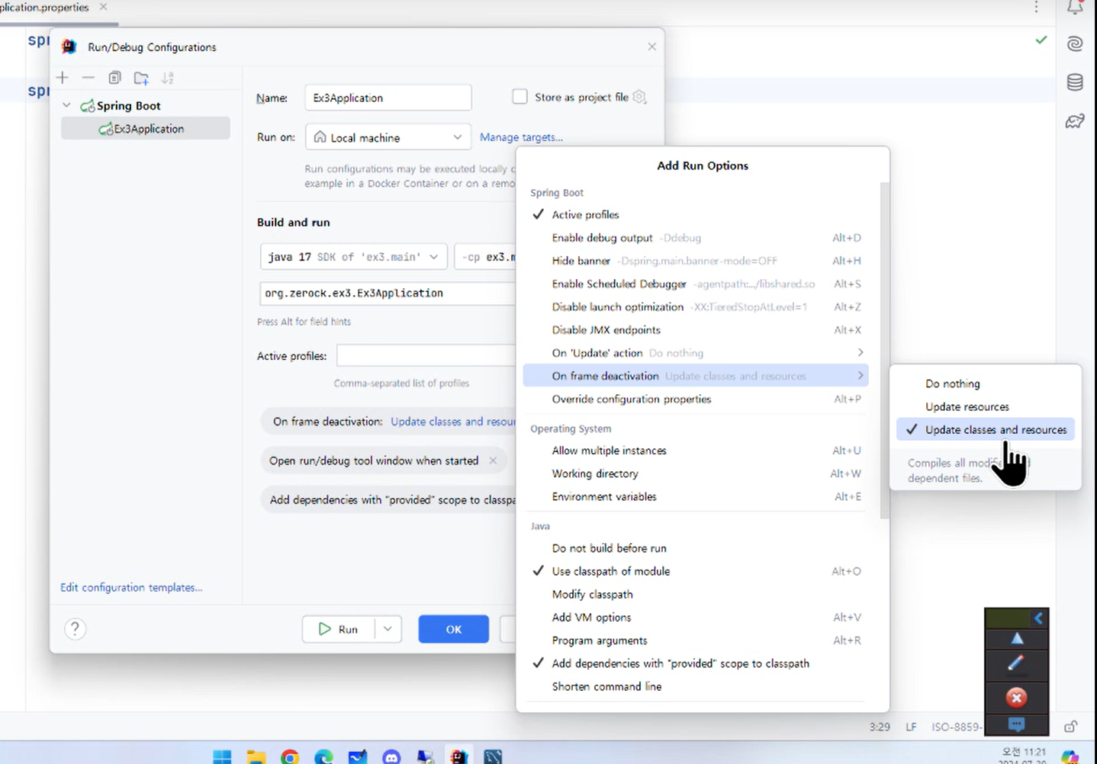
Task: Select the pen tool in annotation toolbar
Action: 1016,663
